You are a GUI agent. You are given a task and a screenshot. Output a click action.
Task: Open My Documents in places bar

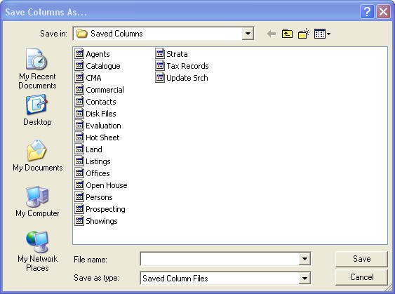37,156
